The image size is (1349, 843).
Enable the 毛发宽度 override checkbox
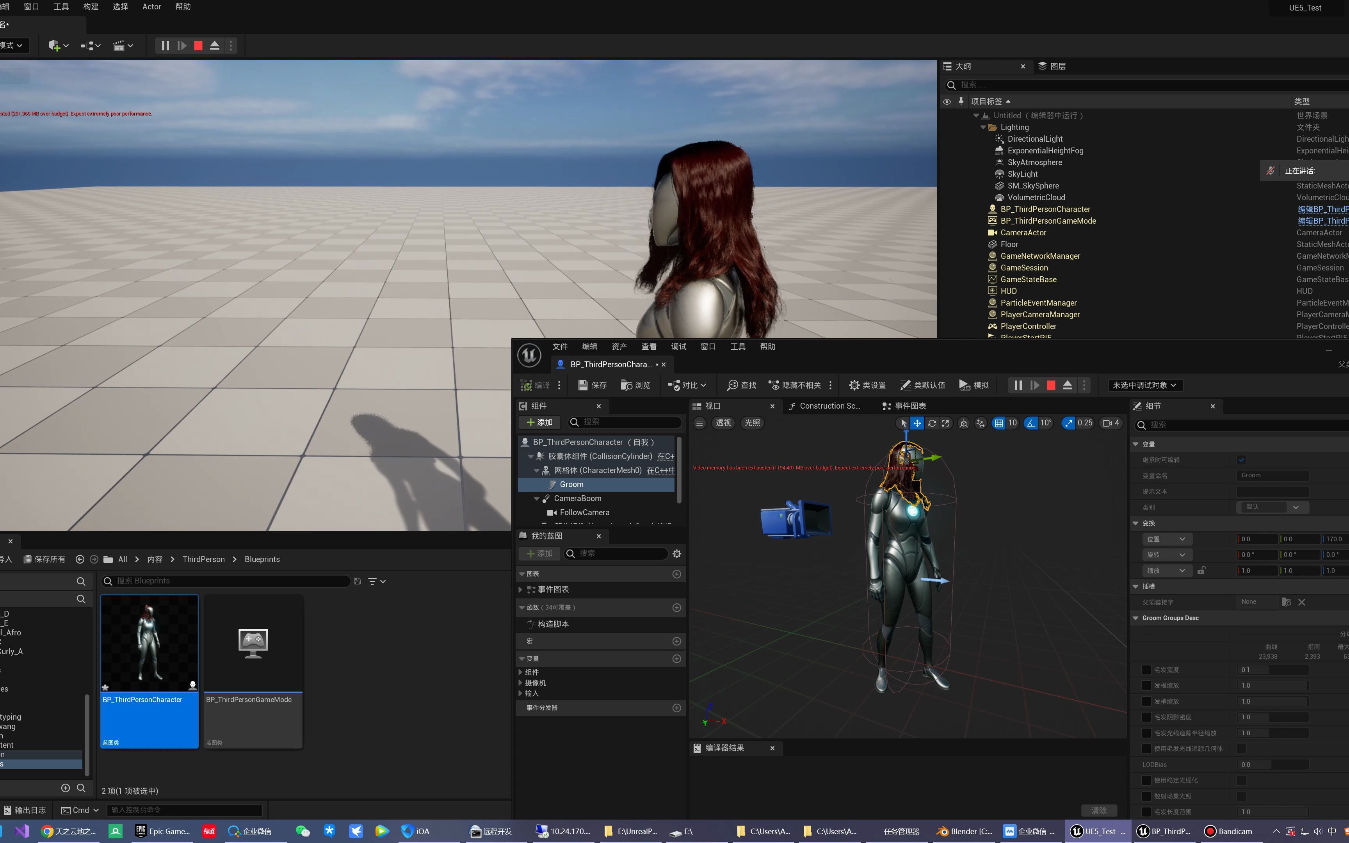pyautogui.click(x=1146, y=670)
